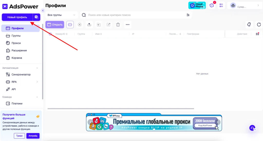
Task: Expand the RPA submenu arrow
Action: [37, 82]
